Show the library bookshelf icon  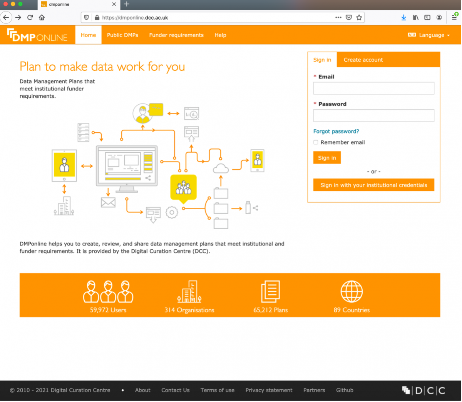(x=415, y=17)
